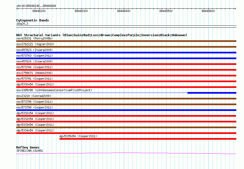This screenshot has height=169, width=244.
Task: Click the left arrow of the coordinate ruler
Action: [x=17, y=8]
